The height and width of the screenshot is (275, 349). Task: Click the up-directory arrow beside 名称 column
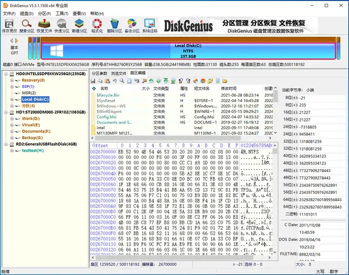(x=94, y=88)
